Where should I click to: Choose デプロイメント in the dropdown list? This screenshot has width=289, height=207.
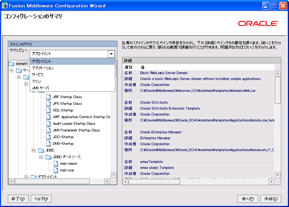tap(72, 61)
